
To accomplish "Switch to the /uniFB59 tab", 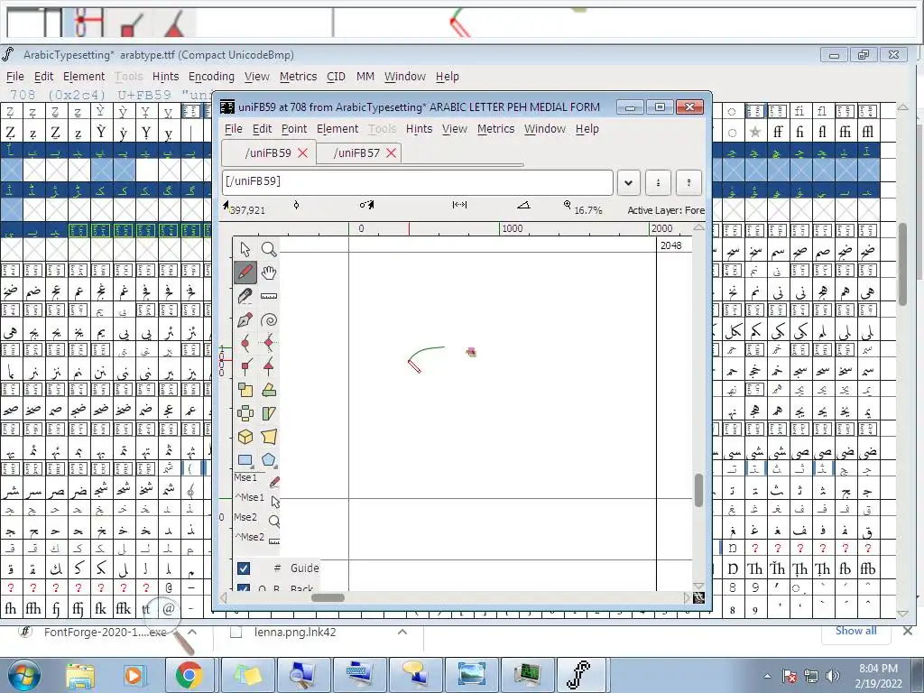I will [268, 153].
